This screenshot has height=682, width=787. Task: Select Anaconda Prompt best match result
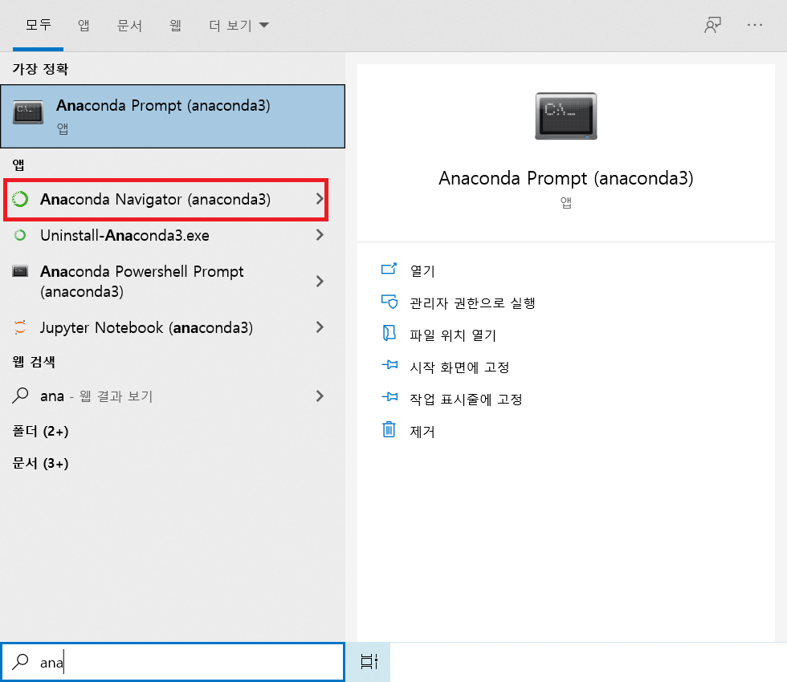click(x=173, y=116)
